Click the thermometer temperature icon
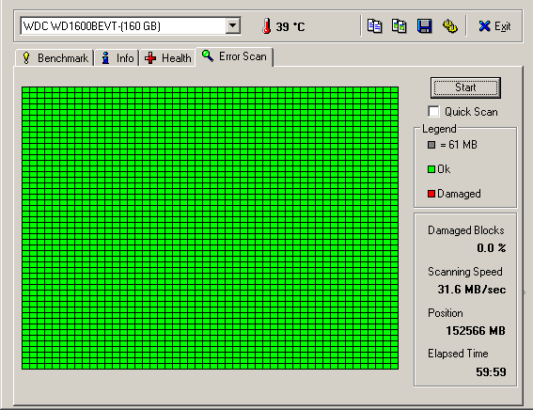Viewport: 533px width, 410px height. click(267, 25)
